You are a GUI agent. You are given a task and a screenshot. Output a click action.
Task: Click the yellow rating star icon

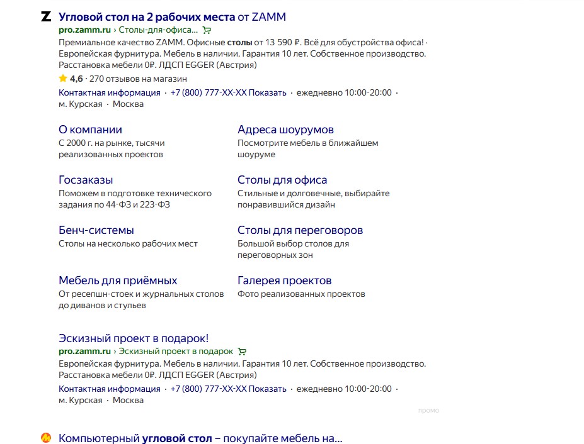click(63, 79)
